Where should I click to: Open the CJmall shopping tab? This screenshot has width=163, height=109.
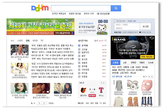click(151, 63)
